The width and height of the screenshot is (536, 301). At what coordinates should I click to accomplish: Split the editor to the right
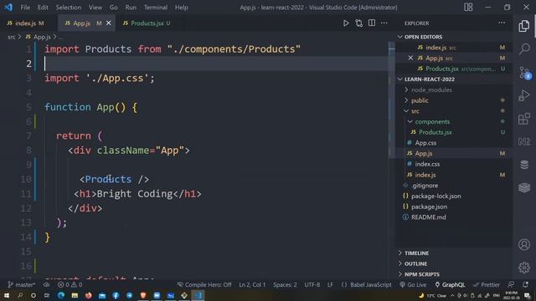(x=372, y=23)
